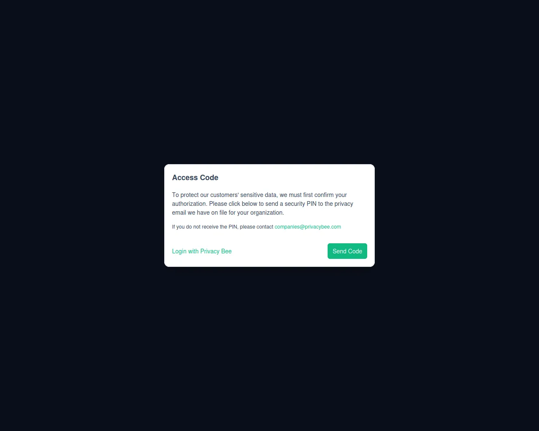Request the access code with the green button

point(347,251)
